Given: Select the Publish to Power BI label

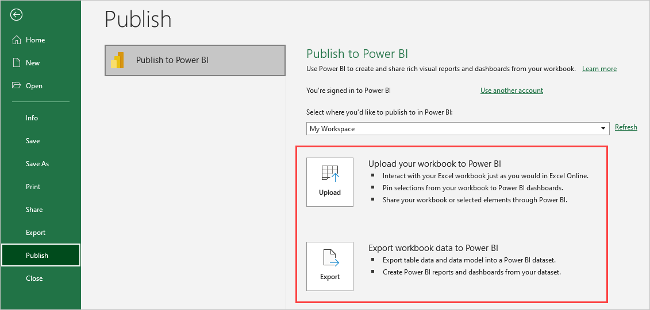Looking at the screenshot, I should 172,60.
